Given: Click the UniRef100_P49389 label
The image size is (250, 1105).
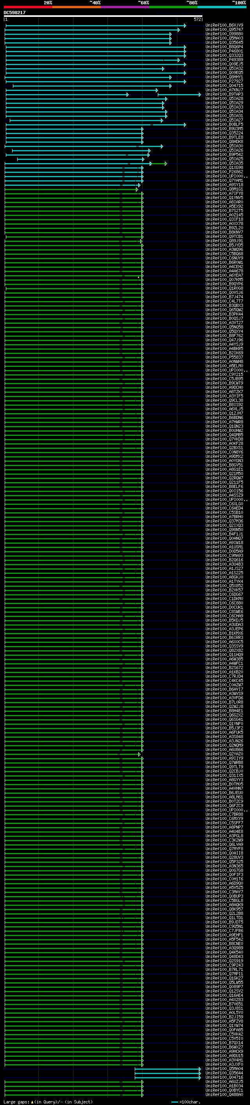Looking at the screenshot, I should pyautogui.click(x=224, y=60).
